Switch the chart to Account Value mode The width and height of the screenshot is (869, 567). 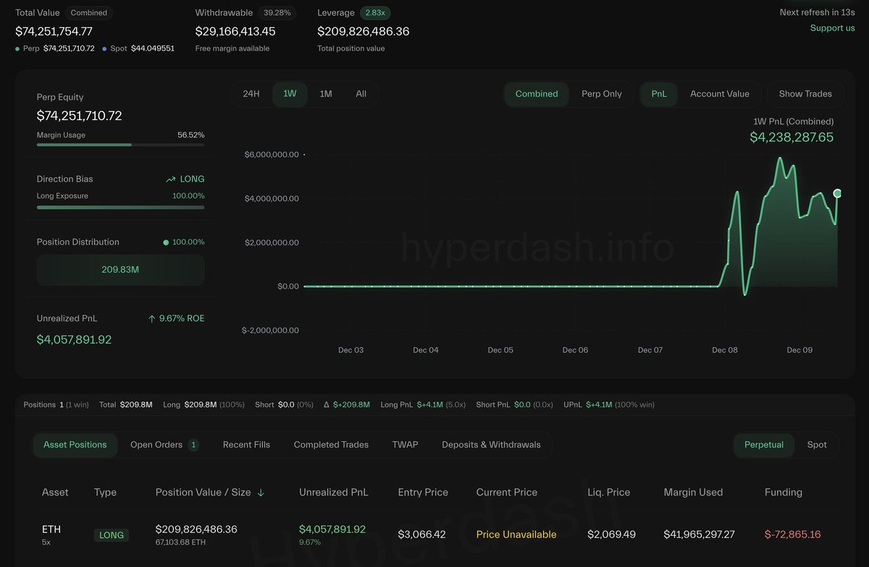click(719, 94)
